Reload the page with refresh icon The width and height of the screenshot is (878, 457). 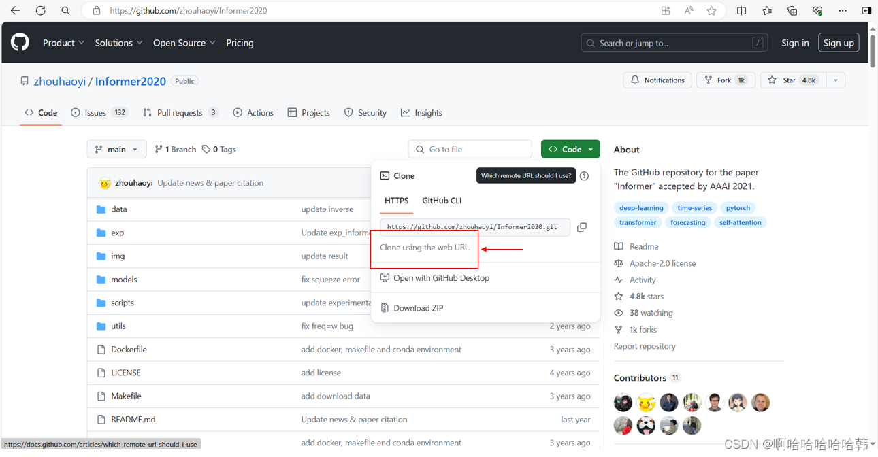(41, 11)
